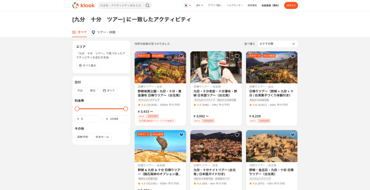
Task: Open the ヘルプセンター link
Action: pos(235,5)
